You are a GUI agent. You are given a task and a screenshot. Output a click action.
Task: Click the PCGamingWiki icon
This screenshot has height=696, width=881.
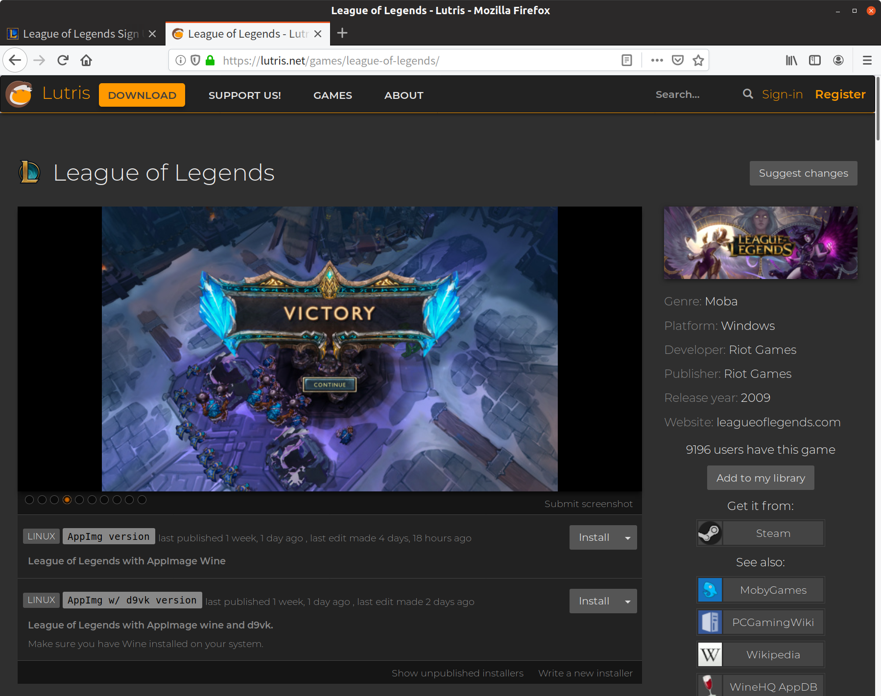[x=710, y=622]
